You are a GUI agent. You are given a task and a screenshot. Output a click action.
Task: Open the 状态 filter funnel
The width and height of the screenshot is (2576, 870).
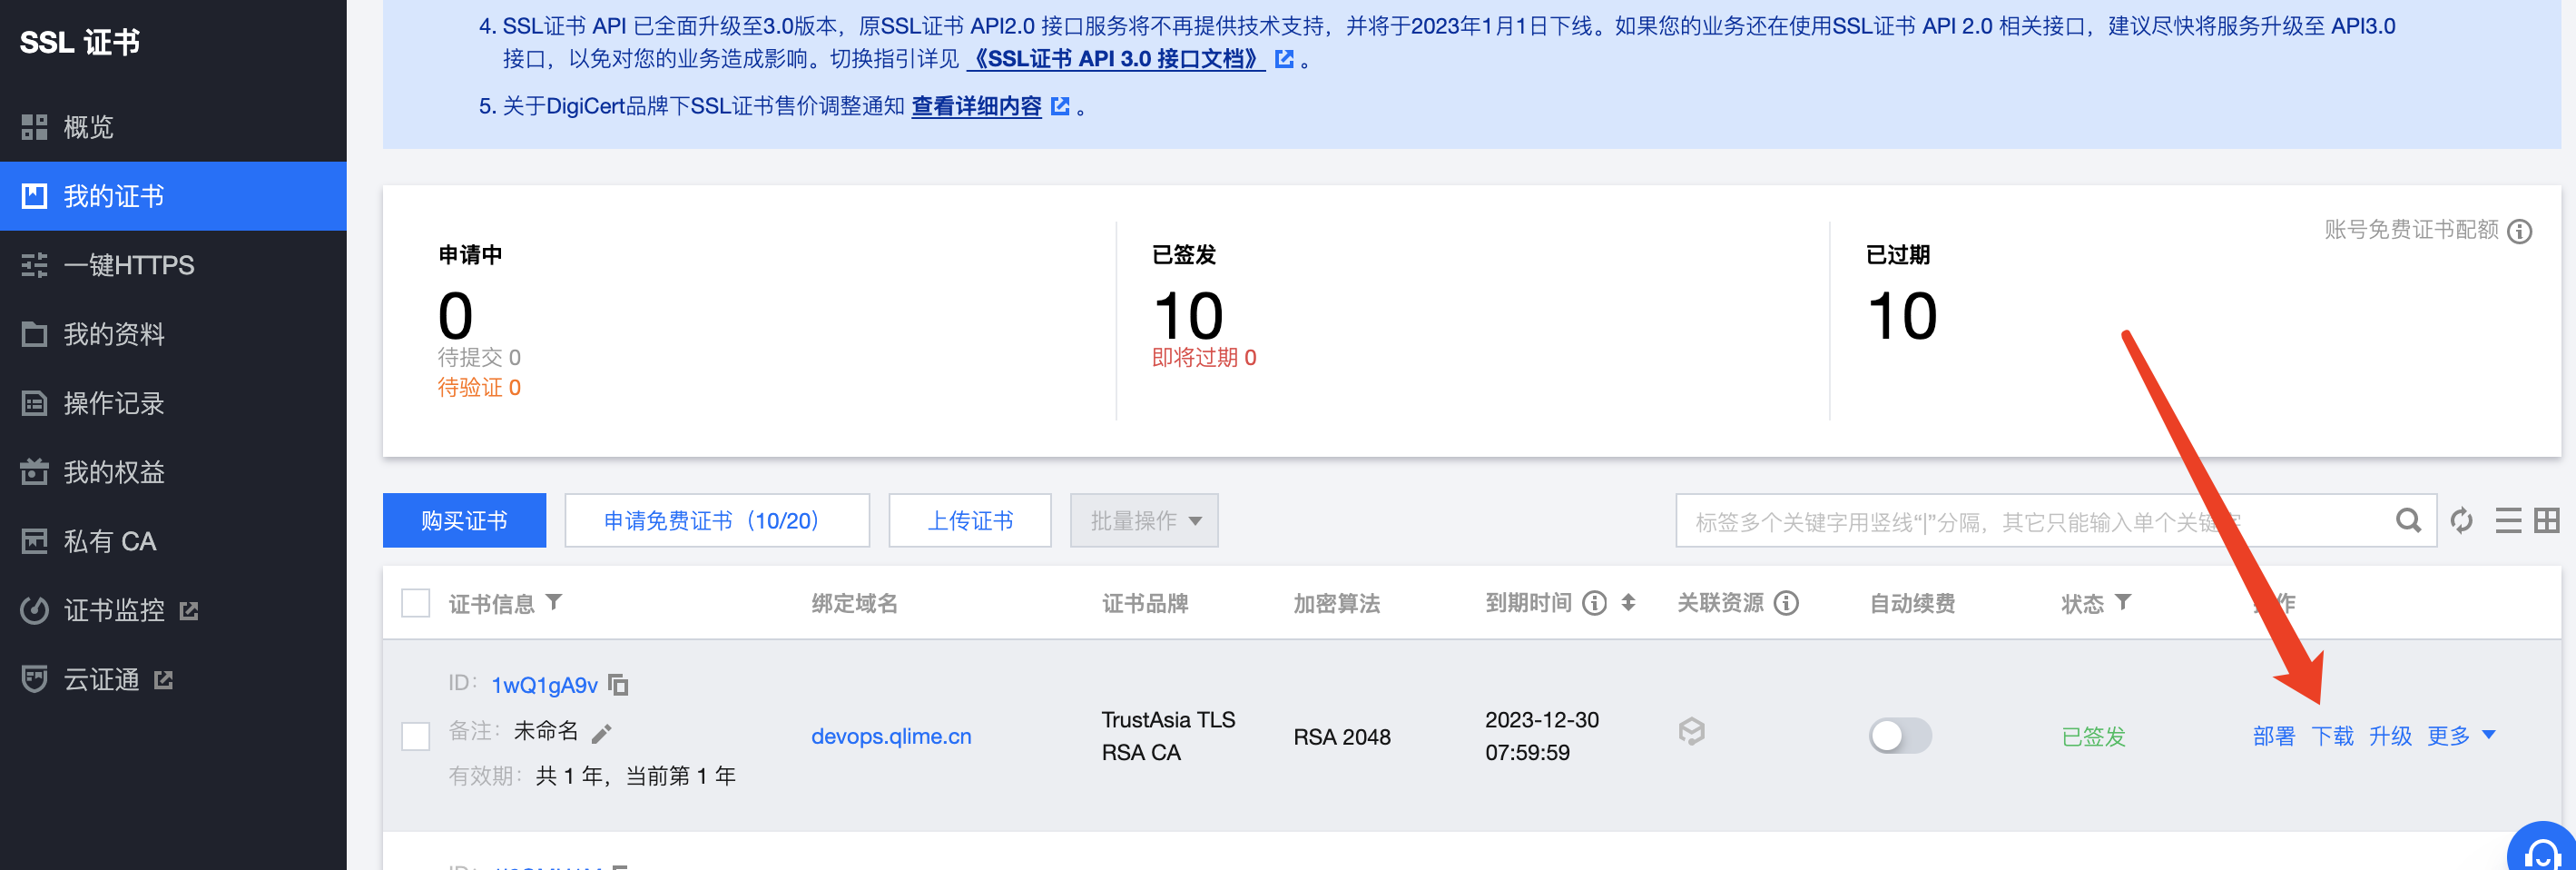coord(2123,602)
